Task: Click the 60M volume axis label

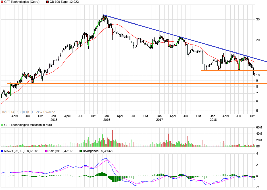Action: click(259, 127)
